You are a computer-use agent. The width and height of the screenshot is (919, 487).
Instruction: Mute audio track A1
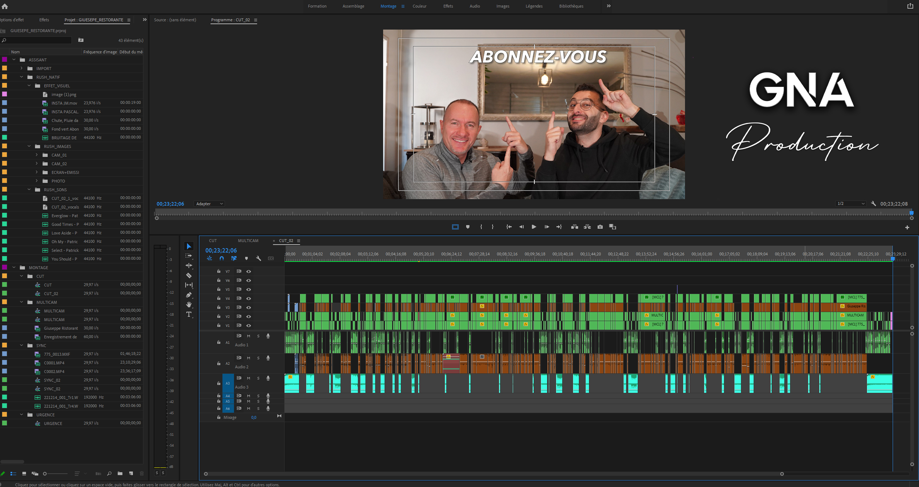pos(248,336)
